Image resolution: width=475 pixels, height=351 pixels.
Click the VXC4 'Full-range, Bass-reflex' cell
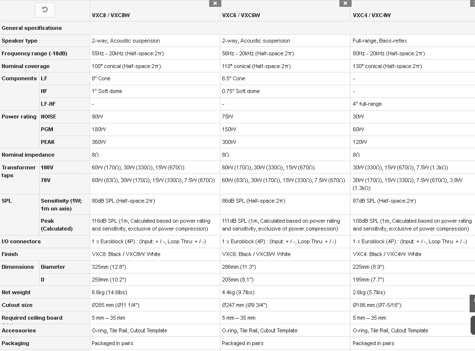click(x=380, y=41)
